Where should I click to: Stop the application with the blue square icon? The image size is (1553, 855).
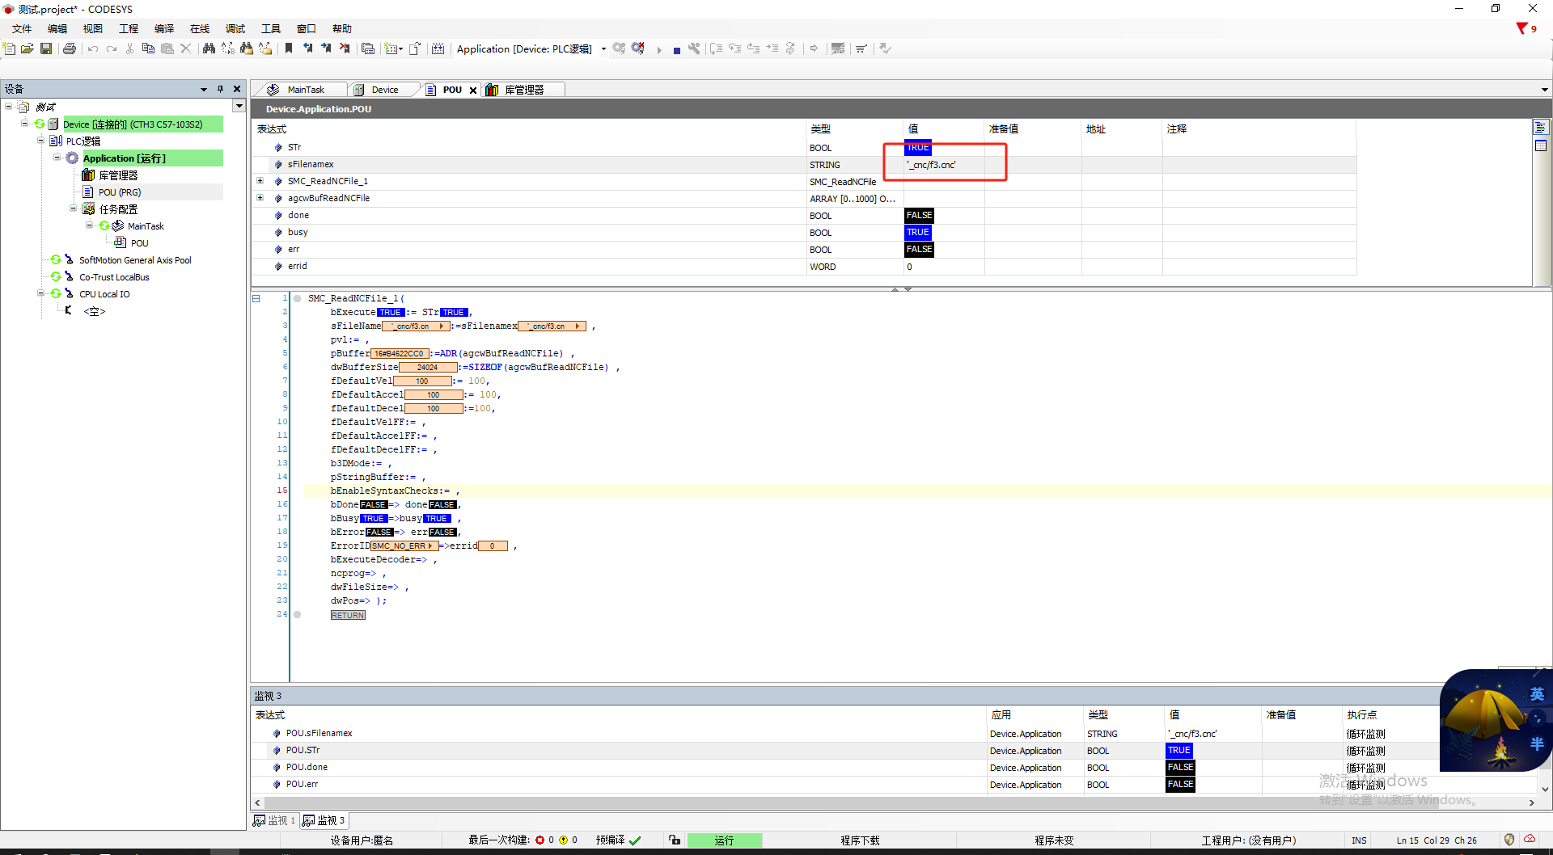tap(677, 50)
